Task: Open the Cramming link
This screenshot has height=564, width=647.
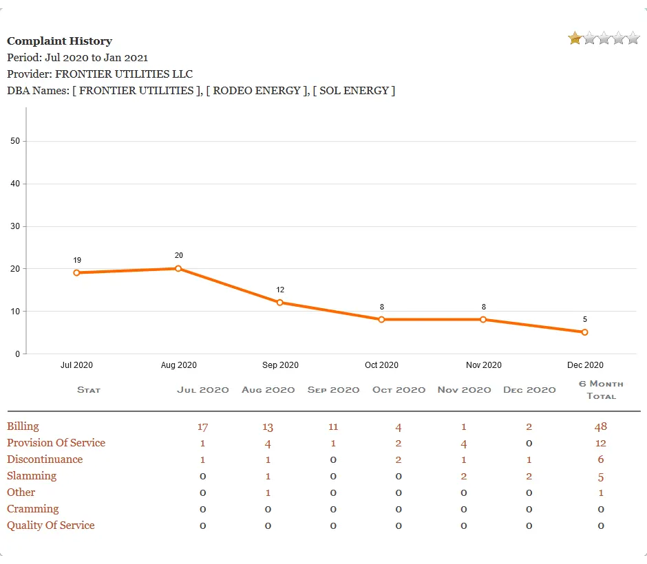Action: point(33,509)
